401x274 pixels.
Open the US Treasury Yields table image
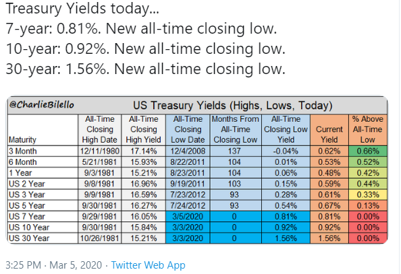point(197,170)
